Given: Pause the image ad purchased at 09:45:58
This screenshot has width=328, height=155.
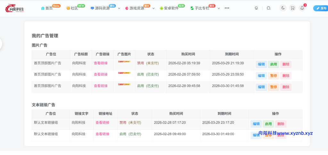Looking at the screenshot, I should click(x=274, y=87).
